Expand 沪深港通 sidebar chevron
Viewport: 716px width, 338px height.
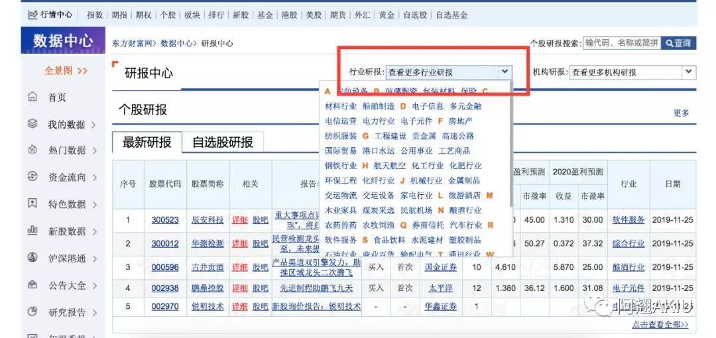point(95,258)
